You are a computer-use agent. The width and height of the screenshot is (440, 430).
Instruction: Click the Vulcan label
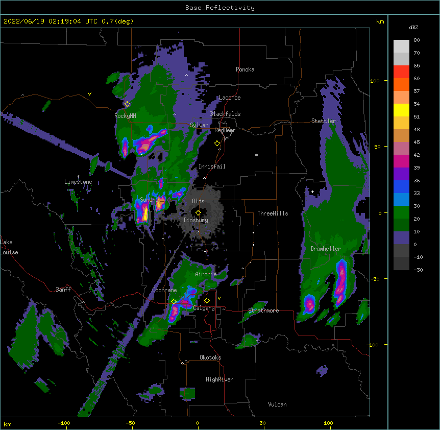277,404
